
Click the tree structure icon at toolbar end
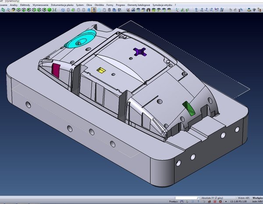pyautogui.click(x=259, y=10)
